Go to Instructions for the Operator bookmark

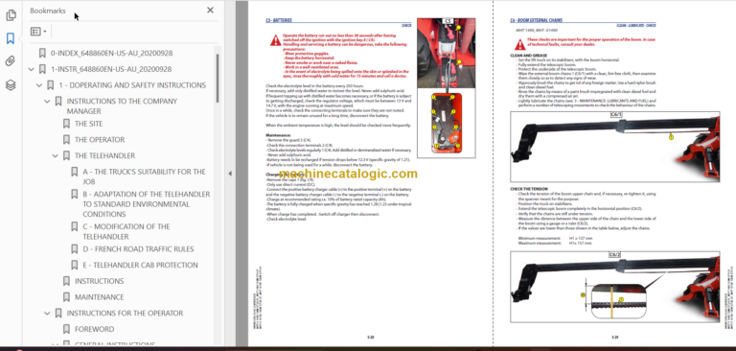125,313
